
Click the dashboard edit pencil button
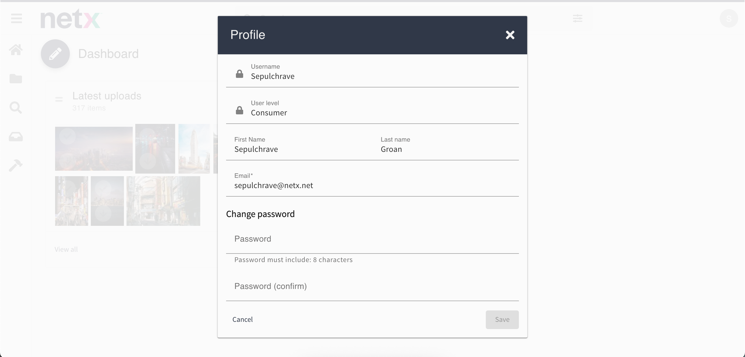tap(55, 54)
